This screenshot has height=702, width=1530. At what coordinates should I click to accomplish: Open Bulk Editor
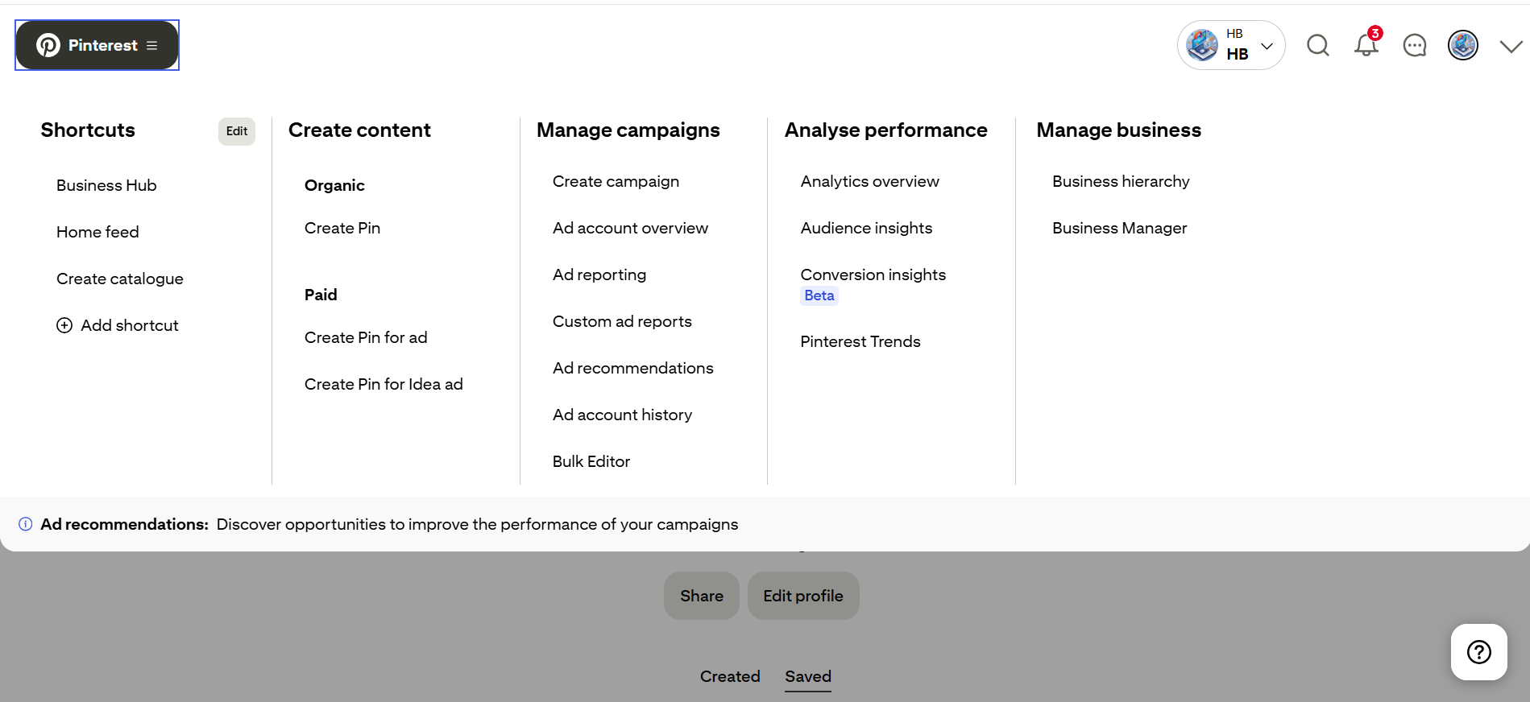click(x=591, y=461)
